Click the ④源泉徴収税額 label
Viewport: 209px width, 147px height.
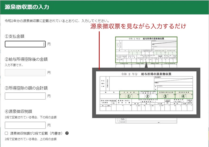coord(18,111)
